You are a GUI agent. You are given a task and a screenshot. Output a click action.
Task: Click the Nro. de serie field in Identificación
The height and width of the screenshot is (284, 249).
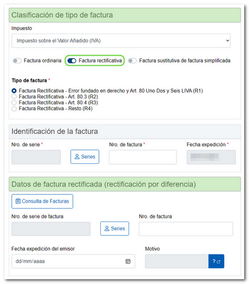[36, 157]
